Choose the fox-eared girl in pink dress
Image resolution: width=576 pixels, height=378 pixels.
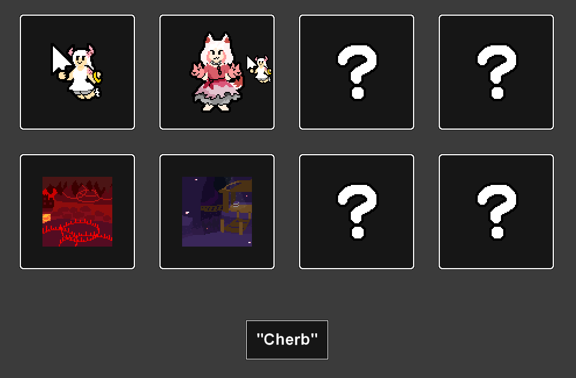pos(217,72)
